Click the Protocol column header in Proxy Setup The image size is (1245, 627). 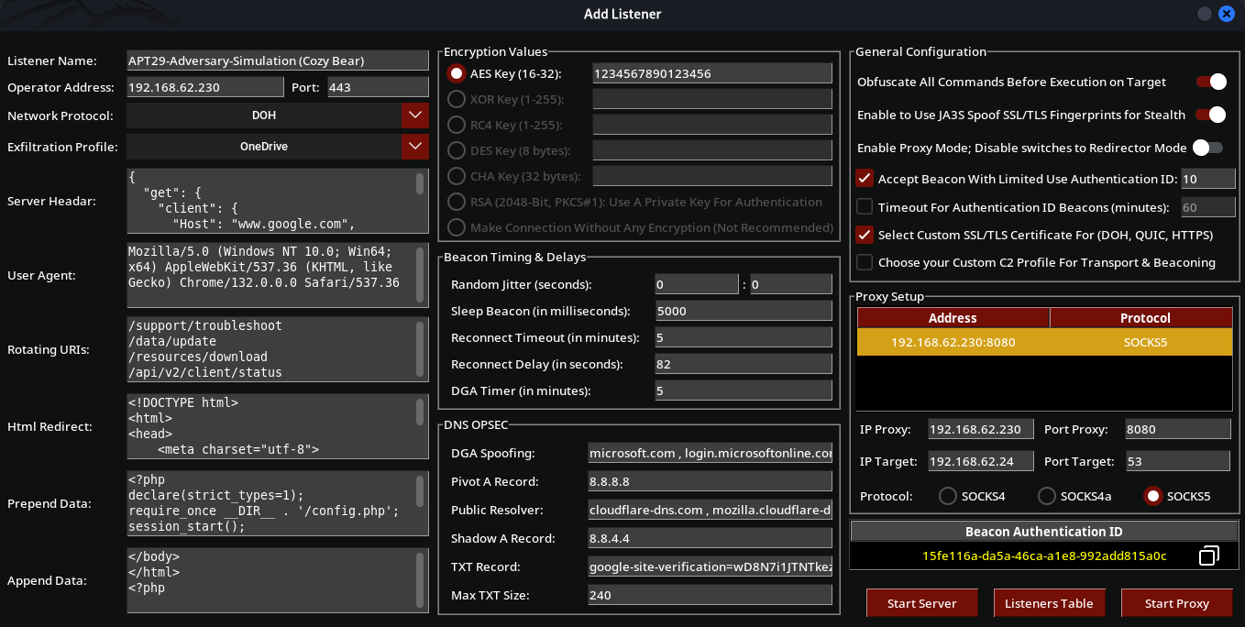[x=1145, y=318]
